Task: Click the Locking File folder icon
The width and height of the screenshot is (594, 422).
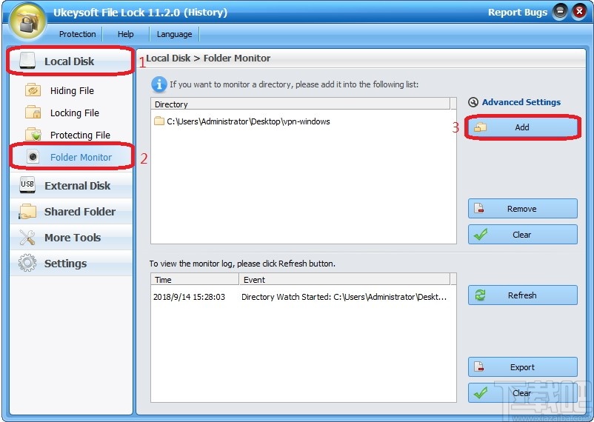Action: (x=33, y=112)
